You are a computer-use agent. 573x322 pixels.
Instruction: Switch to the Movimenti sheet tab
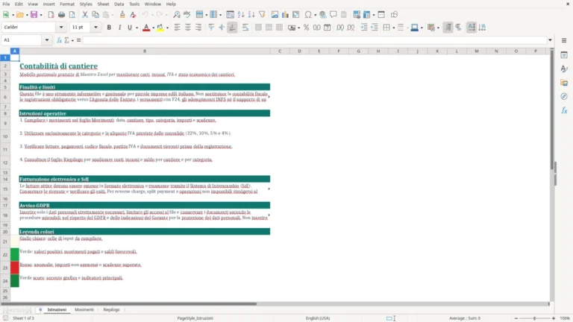click(84, 309)
